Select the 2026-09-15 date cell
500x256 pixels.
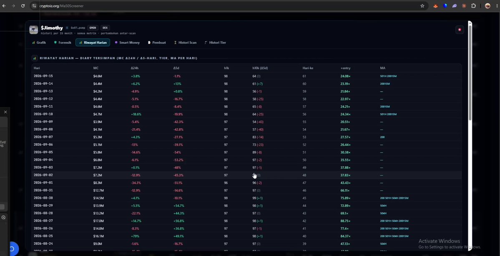[x=43, y=76]
